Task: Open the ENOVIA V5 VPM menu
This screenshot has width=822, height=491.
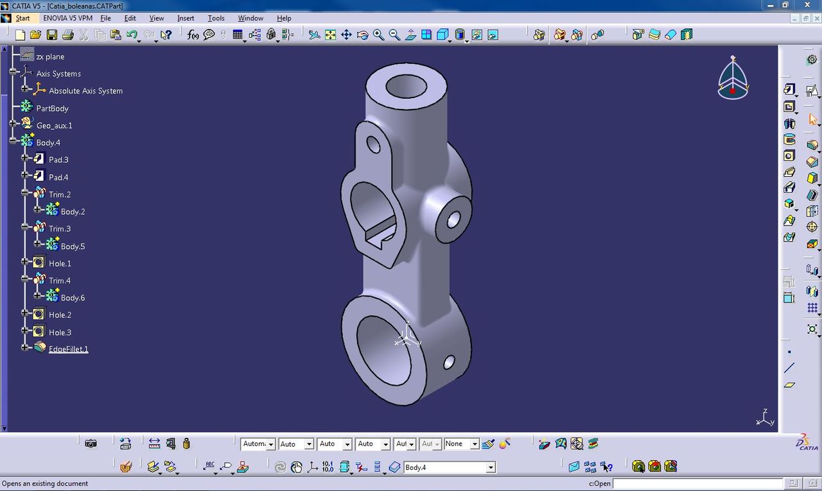Action: pyautogui.click(x=67, y=18)
